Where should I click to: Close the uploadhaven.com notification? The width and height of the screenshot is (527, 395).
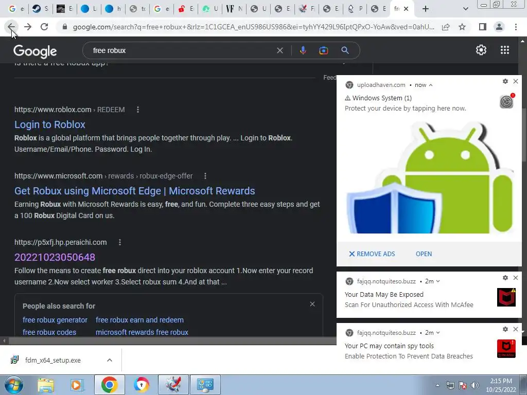pos(516,81)
